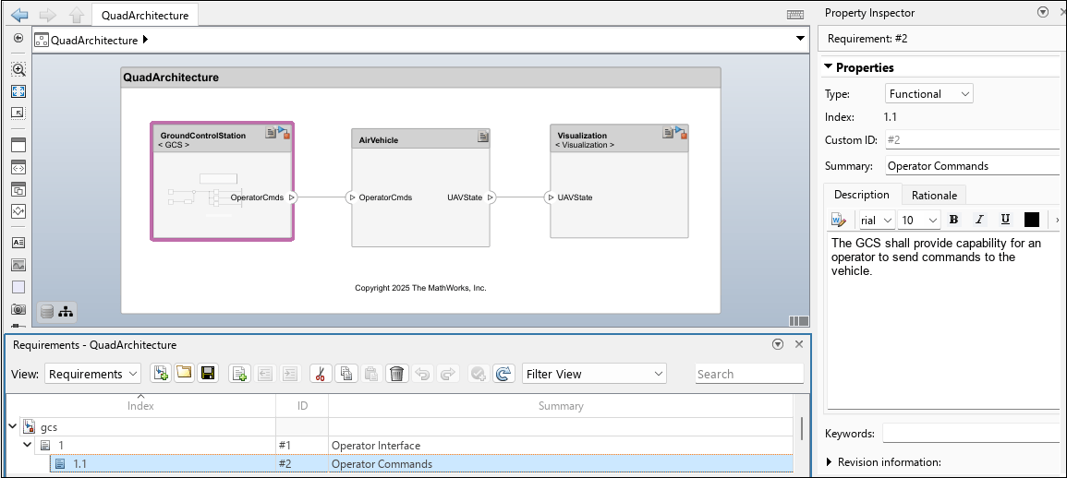Select the QuadArchitecture model tab

(145, 14)
